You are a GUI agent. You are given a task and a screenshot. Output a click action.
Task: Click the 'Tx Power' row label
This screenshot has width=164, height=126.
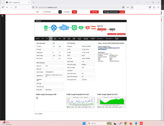click(x=39, y=46)
